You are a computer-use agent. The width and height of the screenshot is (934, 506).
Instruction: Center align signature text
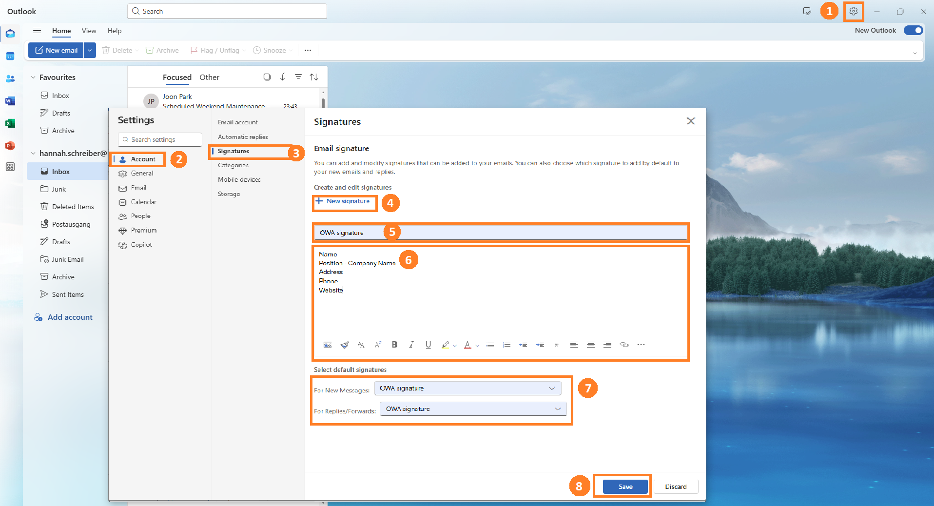coord(591,345)
